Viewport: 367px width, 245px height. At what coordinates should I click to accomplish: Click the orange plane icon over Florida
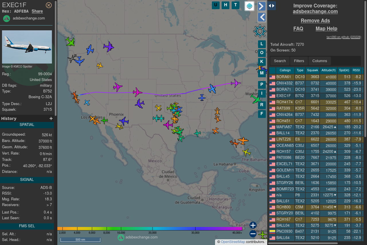pos(243,141)
